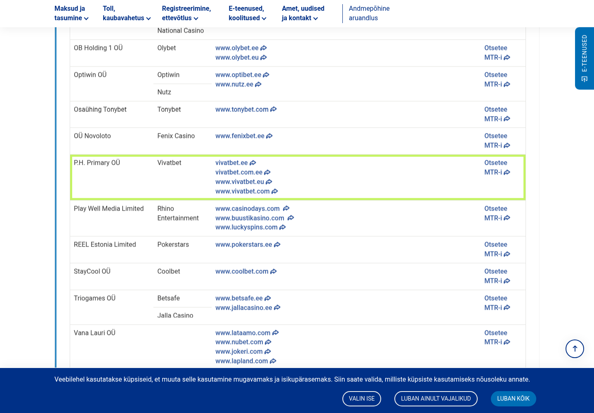Click the external-link icon beside www.olybet.eu
The width and height of the screenshot is (594, 413).
tap(264, 57)
